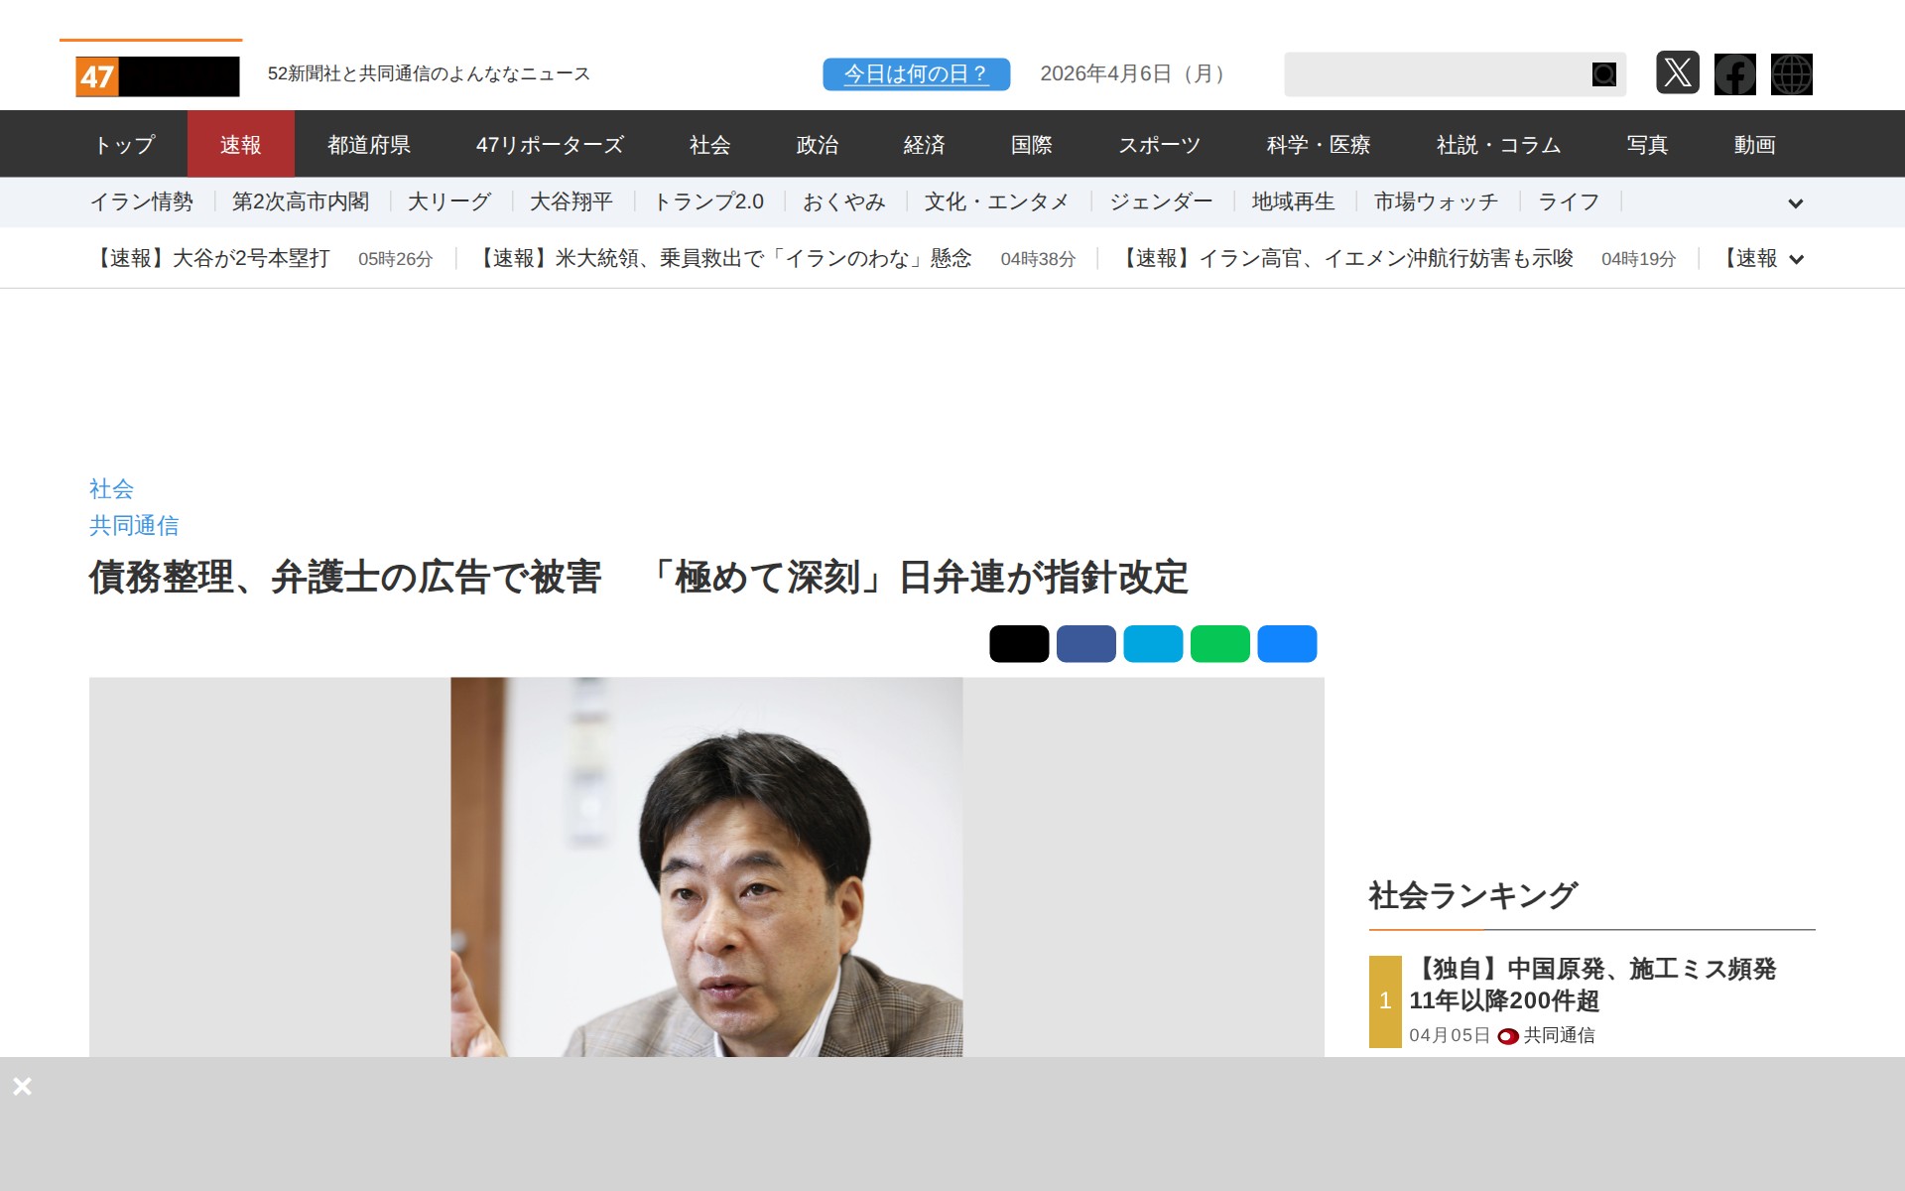1905x1191 pixels.
Task: Open the Facebook icon in header
Action: tap(1734, 73)
